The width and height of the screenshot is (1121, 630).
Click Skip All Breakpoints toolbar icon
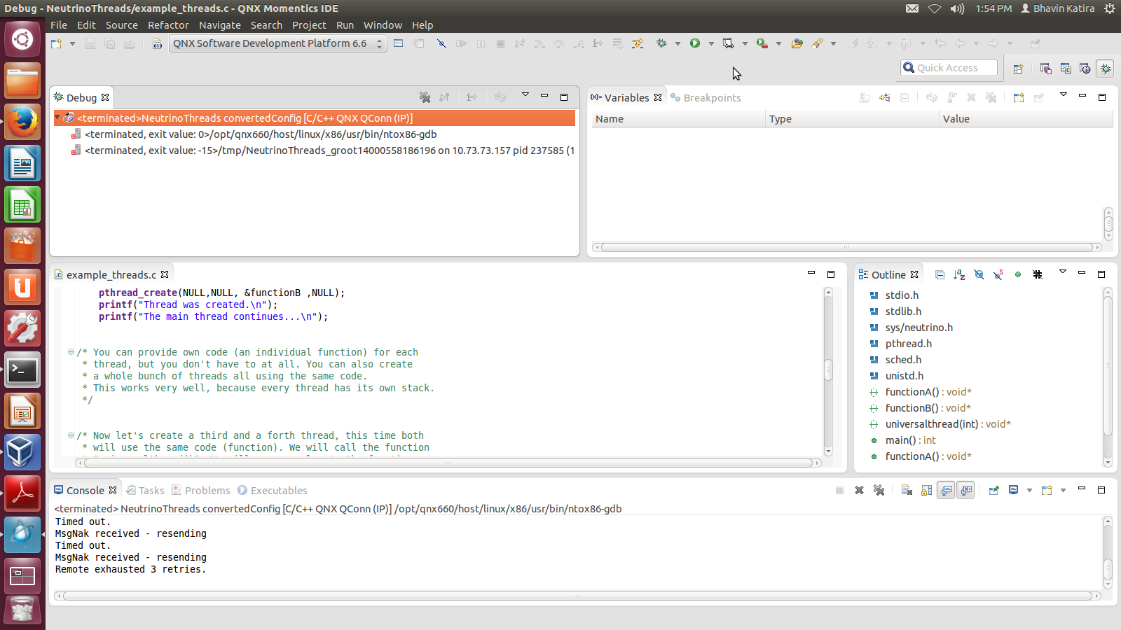(x=441, y=43)
